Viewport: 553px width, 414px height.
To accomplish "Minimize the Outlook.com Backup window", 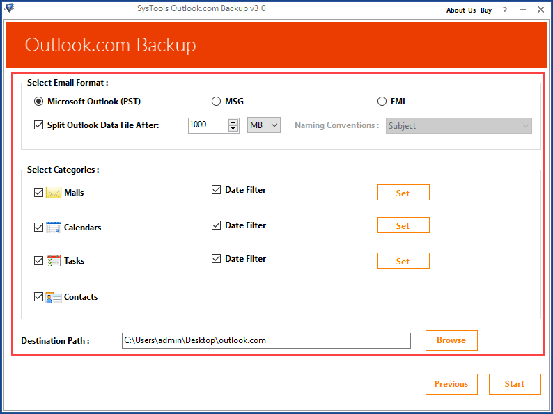I will click(x=522, y=10).
